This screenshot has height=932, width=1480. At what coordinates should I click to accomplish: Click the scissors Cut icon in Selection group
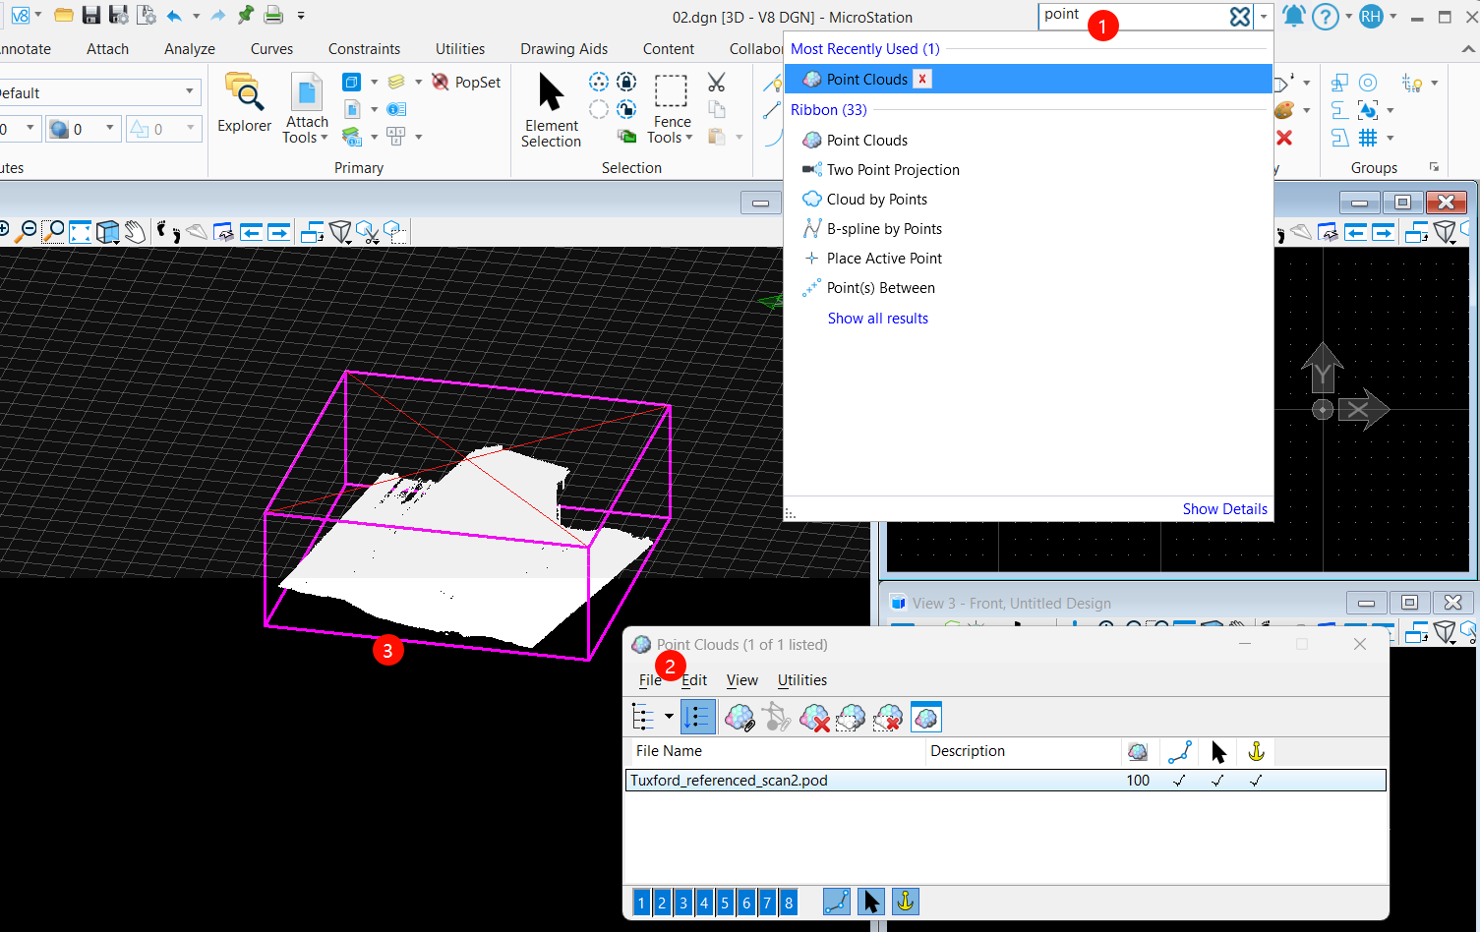tap(716, 83)
